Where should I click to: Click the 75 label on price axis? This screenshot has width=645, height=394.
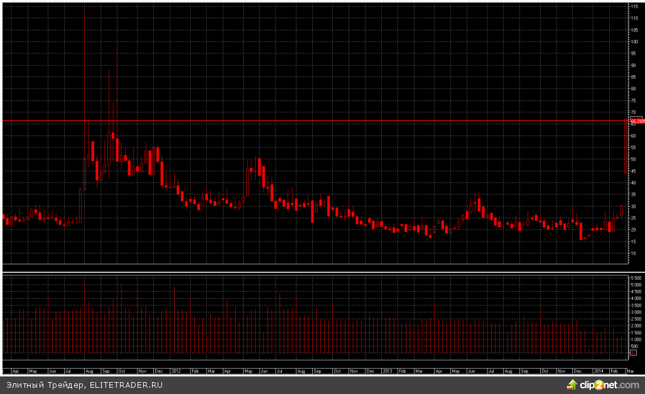tap(634, 100)
